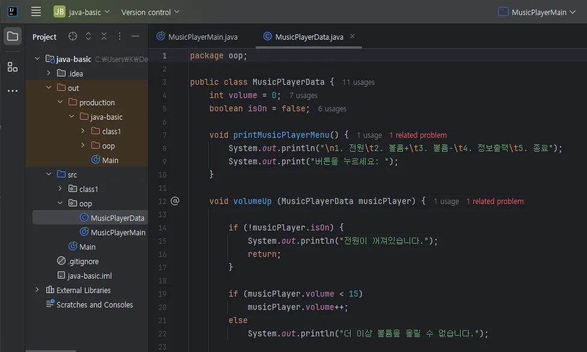Hide the Project panel with minimize icon

135,37
